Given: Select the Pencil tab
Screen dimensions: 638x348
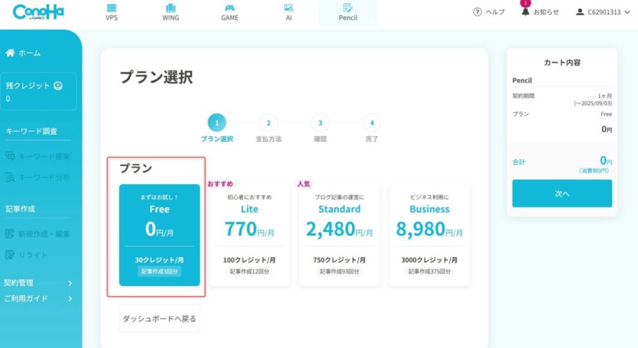Looking at the screenshot, I should 348,12.
